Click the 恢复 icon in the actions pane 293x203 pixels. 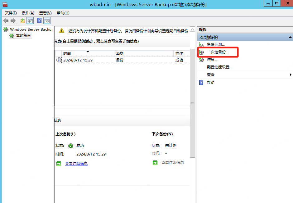click(201, 60)
